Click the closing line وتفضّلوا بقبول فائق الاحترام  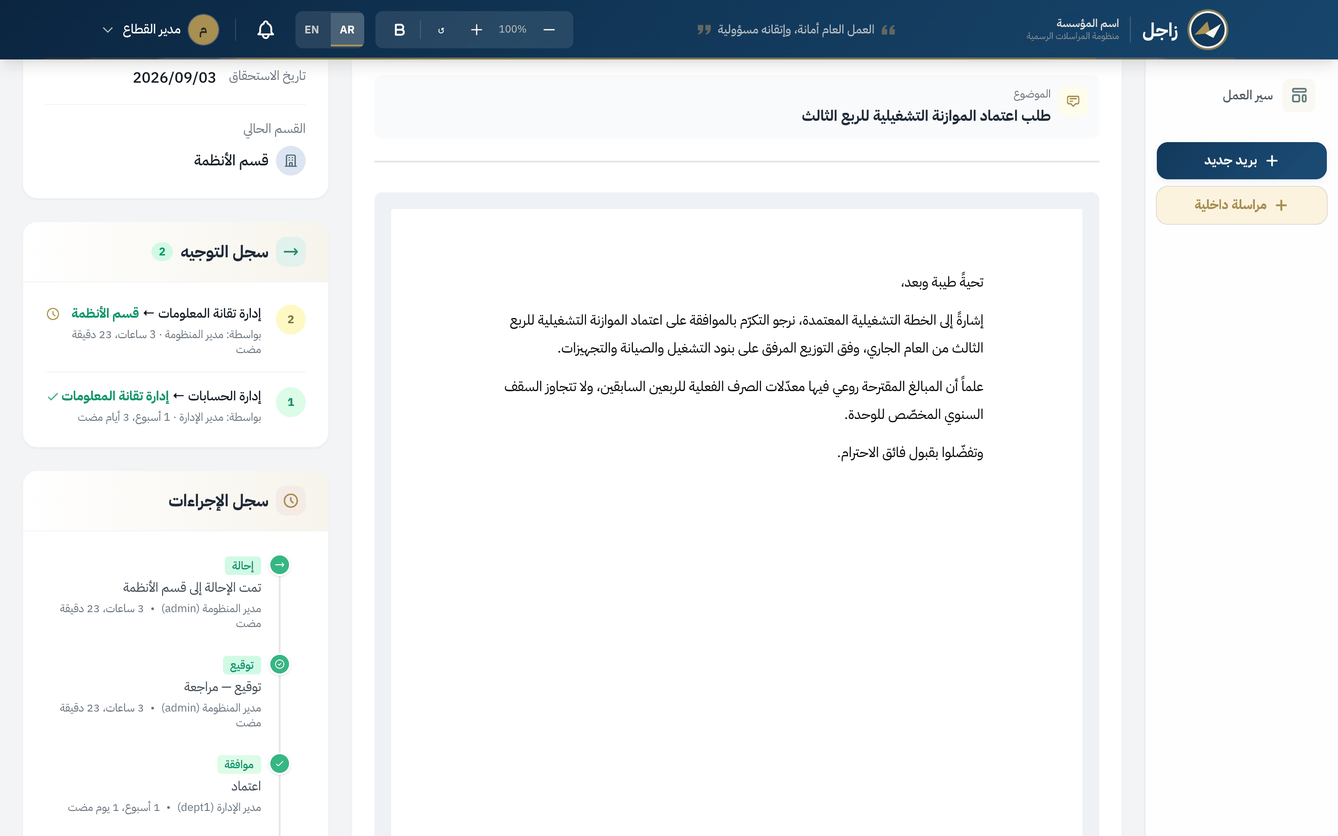(910, 453)
